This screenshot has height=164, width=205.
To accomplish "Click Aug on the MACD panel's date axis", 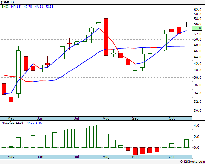I will (x=106, y=157).
